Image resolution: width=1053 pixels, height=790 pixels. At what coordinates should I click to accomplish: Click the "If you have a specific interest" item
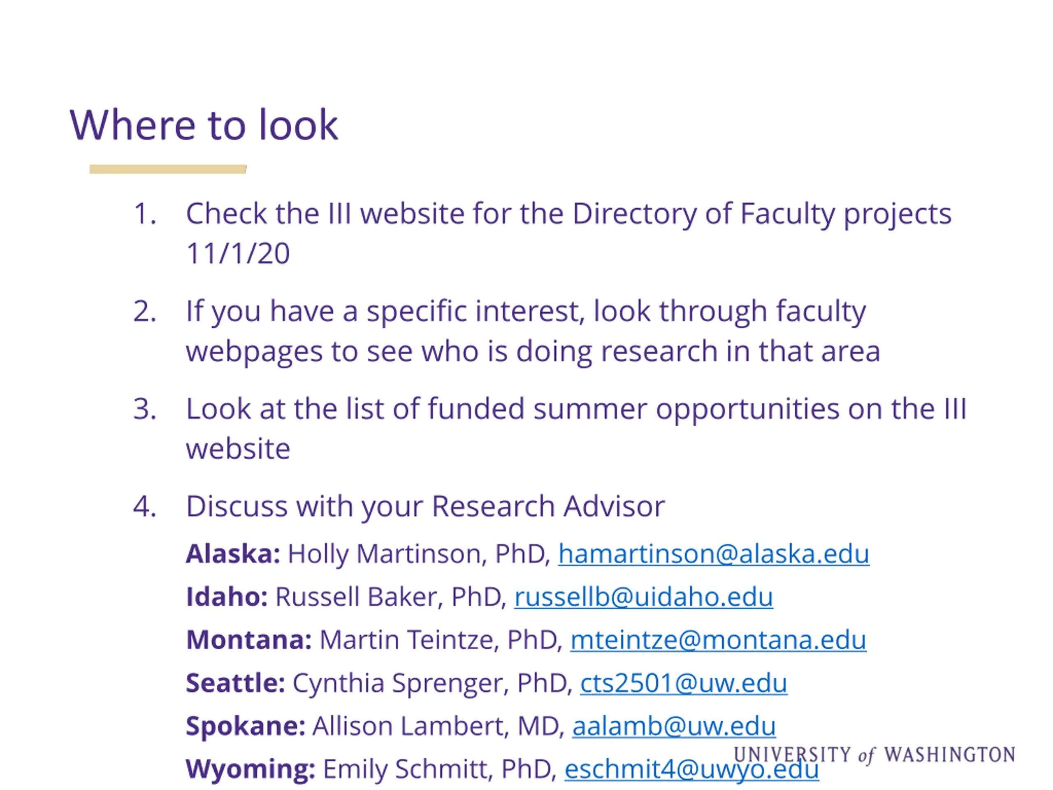coord(526,311)
